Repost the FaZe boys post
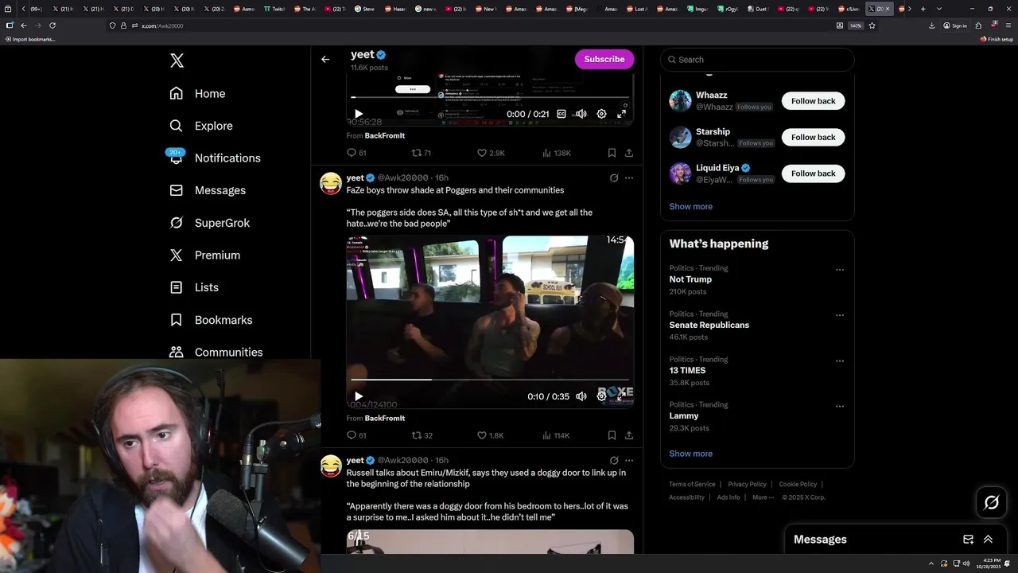1018x573 pixels. coord(422,435)
